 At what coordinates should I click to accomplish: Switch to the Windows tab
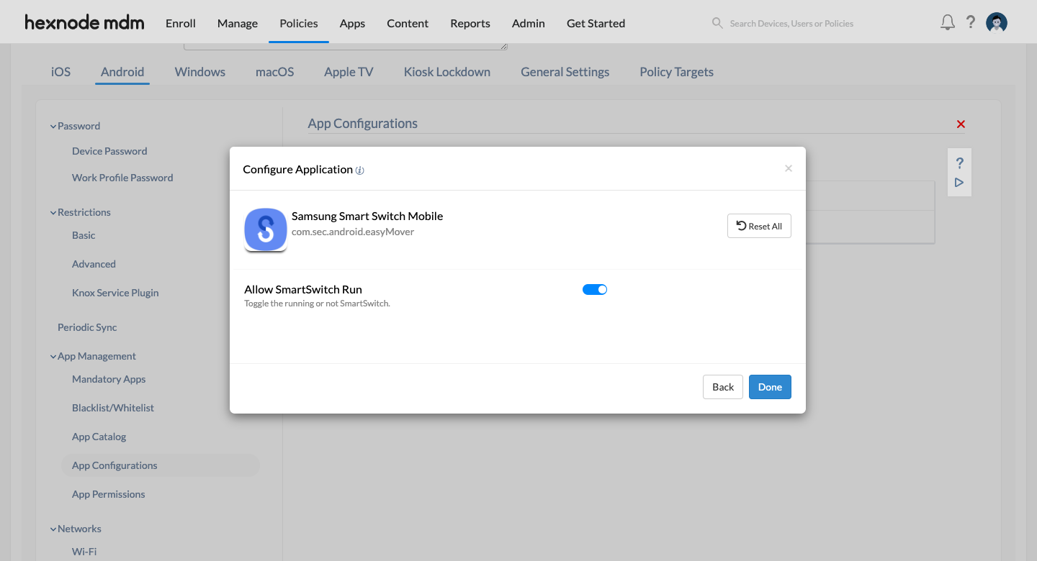coord(200,72)
